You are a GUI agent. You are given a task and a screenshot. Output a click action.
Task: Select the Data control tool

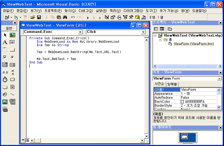pos(13,102)
